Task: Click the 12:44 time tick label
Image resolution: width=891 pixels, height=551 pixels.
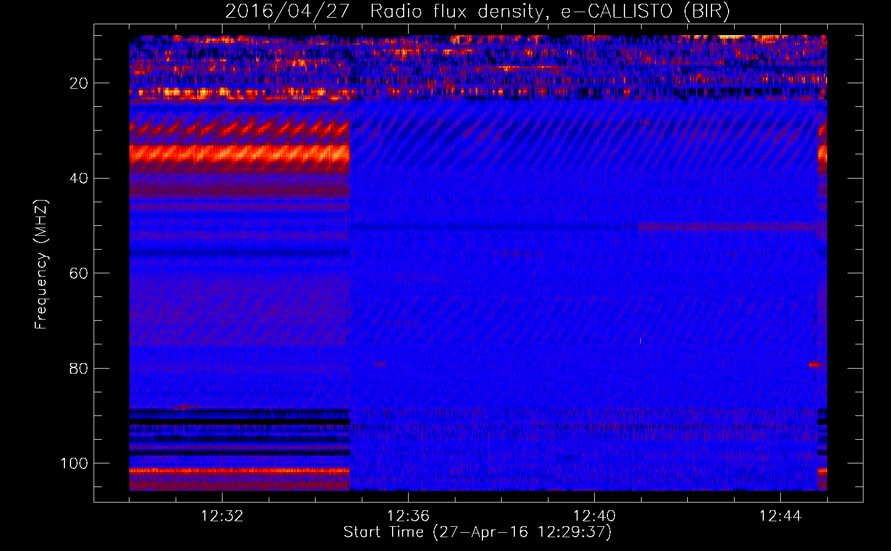Action: (780, 516)
